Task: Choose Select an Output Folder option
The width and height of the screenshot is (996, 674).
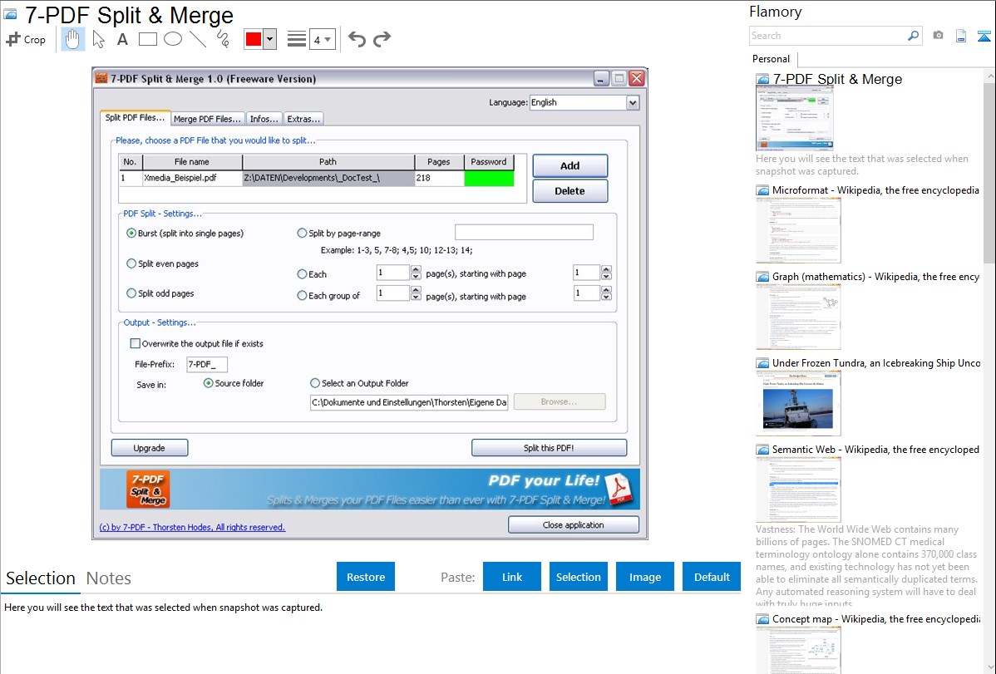Action: 359,383
